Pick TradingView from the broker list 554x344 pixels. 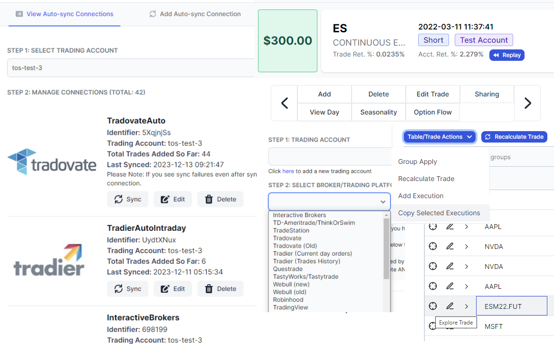tap(290, 307)
